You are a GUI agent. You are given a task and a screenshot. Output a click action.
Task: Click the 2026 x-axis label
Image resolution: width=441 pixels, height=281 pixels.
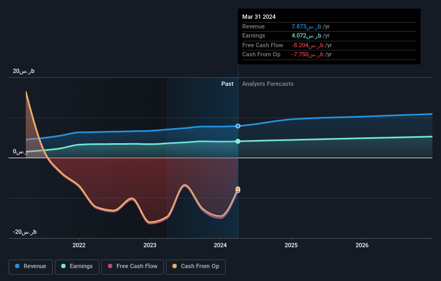coord(362,245)
